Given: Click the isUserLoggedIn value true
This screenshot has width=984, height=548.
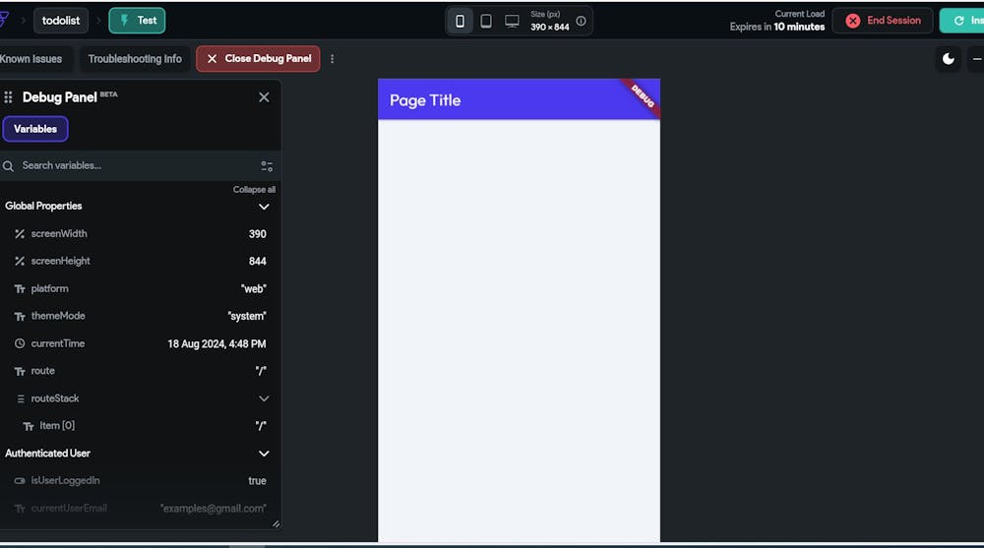Looking at the screenshot, I should click(257, 481).
